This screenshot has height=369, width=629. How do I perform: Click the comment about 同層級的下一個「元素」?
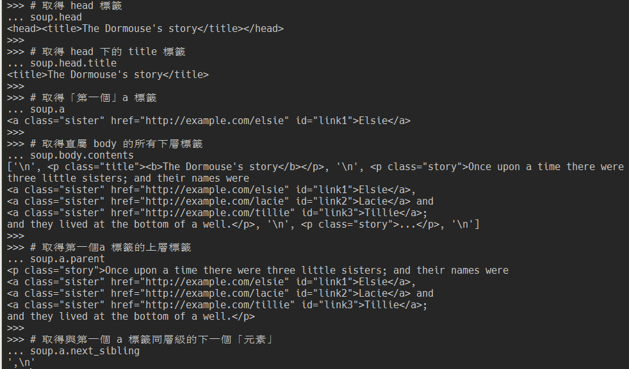[x=152, y=340]
